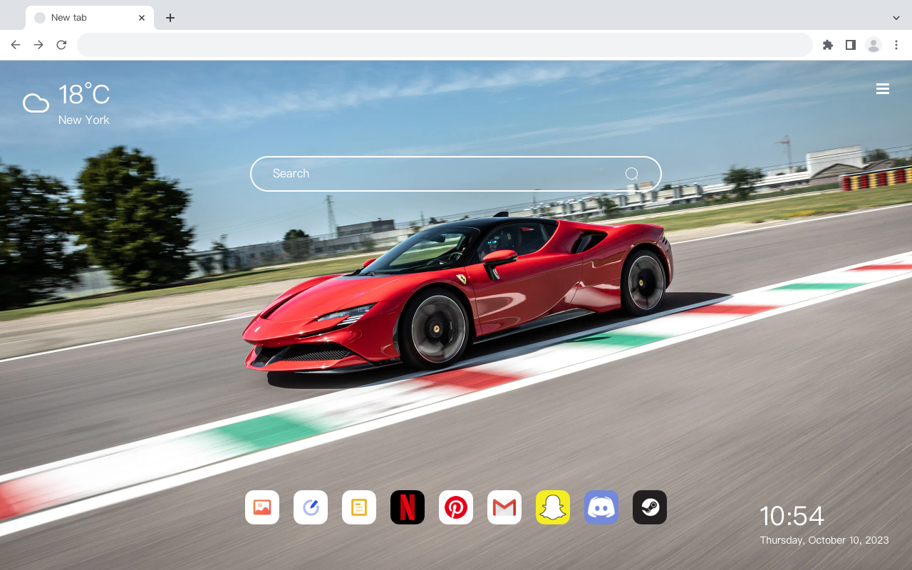Open the yellow notes shortcut icon
This screenshot has width=912, height=570.
(359, 507)
